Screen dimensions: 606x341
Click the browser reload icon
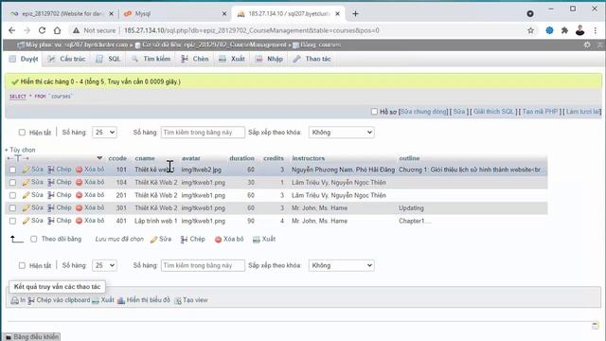[42, 30]
